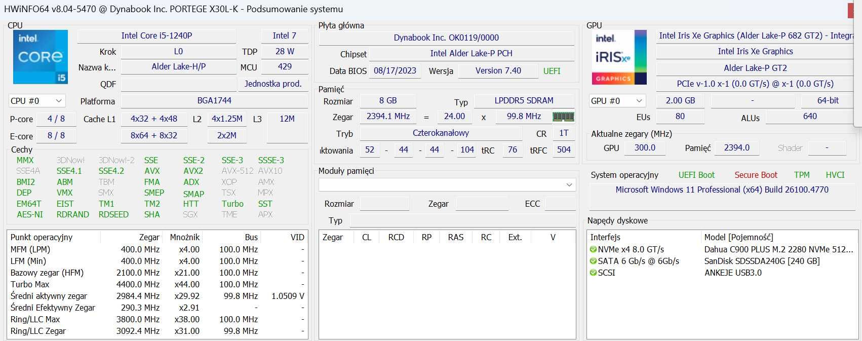Click the SCSI drive status icon
This screenshot has height=341, width=862.
[x=593, y=273]
